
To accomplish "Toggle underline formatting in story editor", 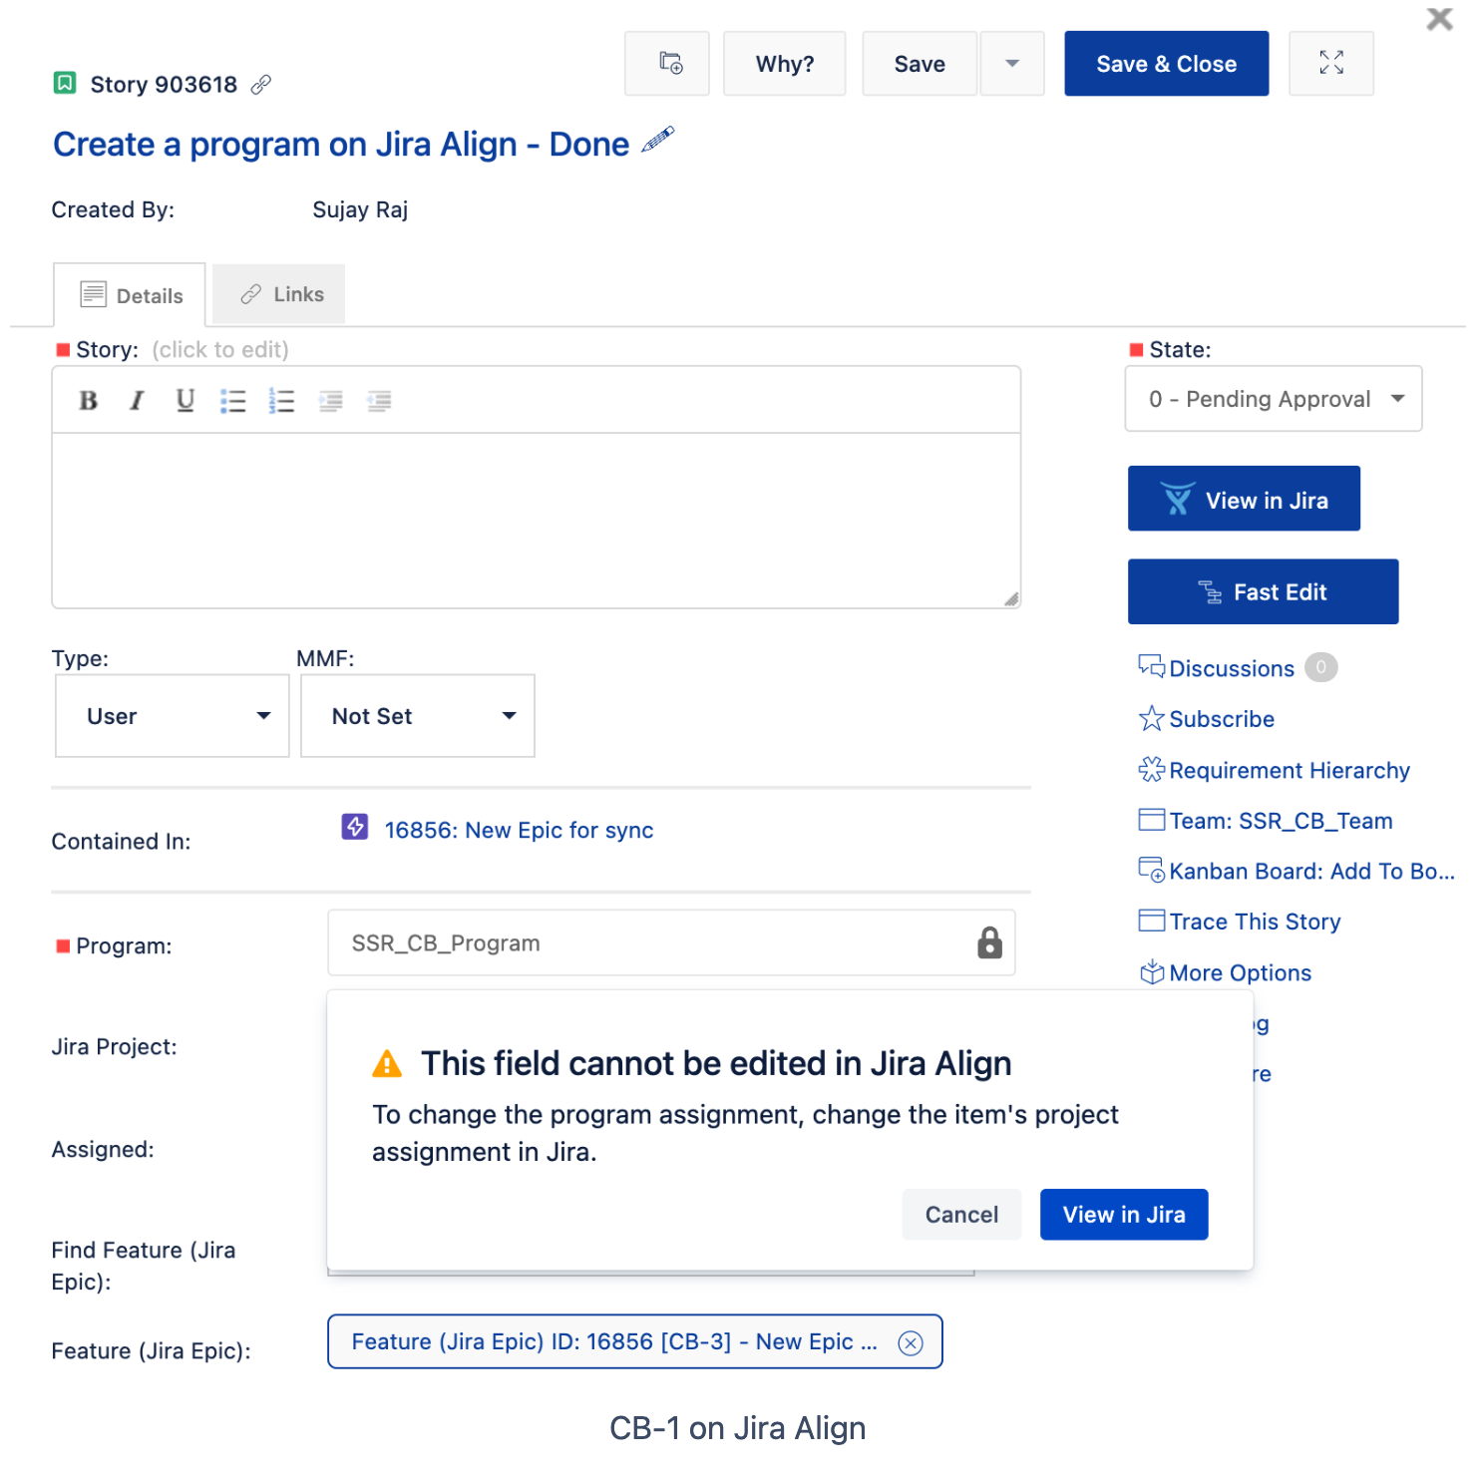I will point(185,400).
